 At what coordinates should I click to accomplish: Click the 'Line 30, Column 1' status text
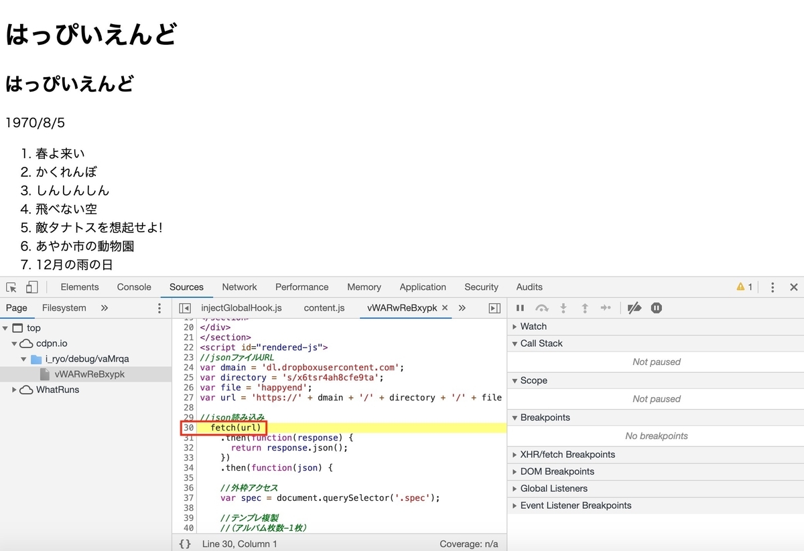[240, 544]
